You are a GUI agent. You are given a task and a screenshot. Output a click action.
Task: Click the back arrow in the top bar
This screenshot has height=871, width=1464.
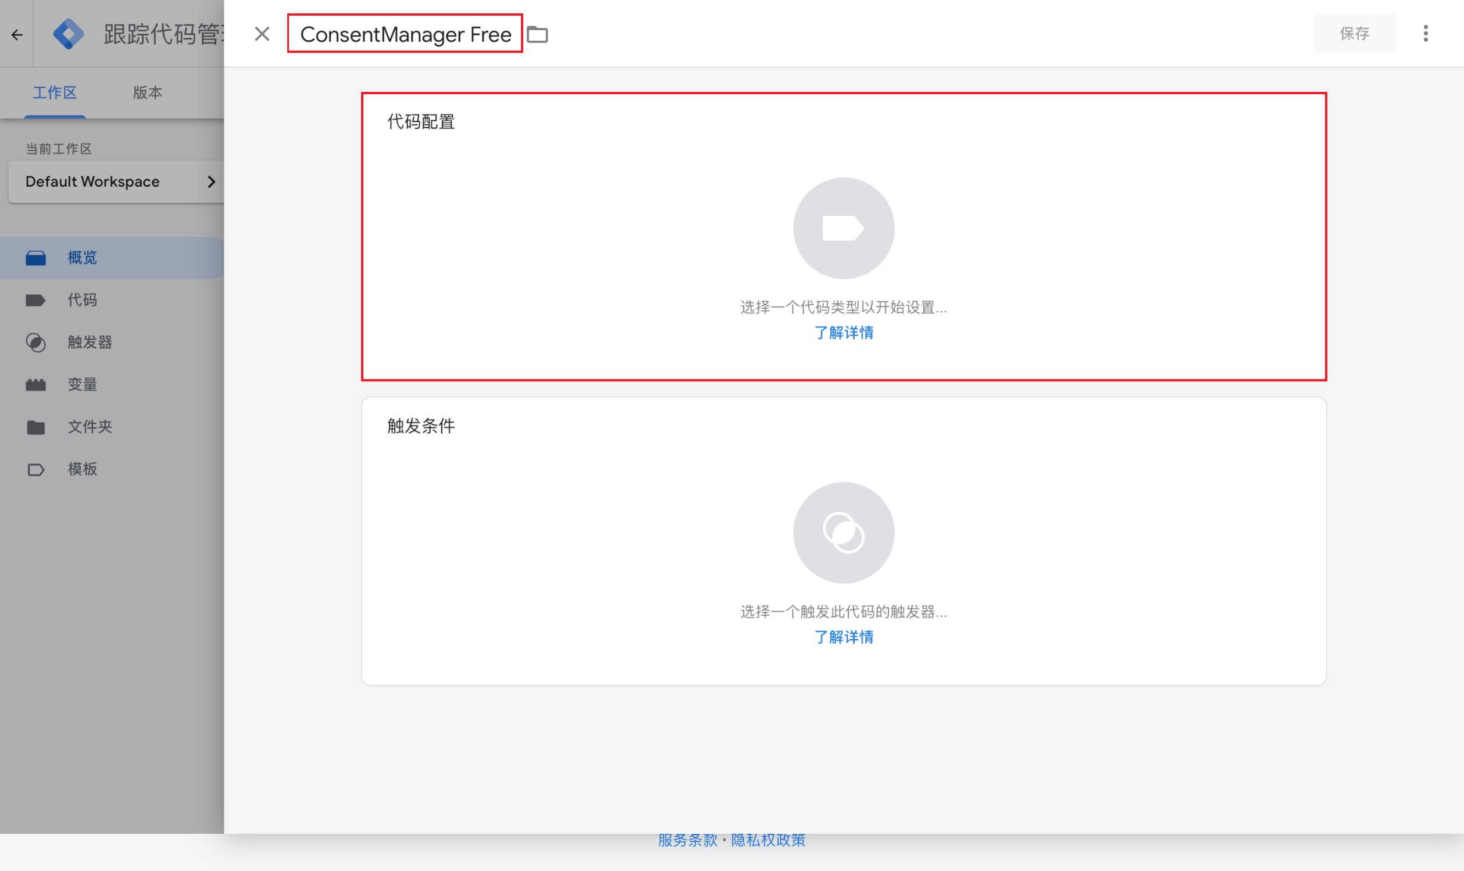tap(16, 34)
